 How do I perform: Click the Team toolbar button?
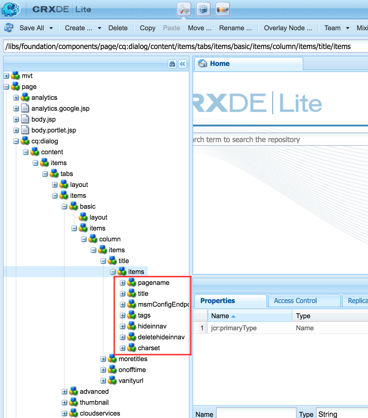[x=333, y=28]
